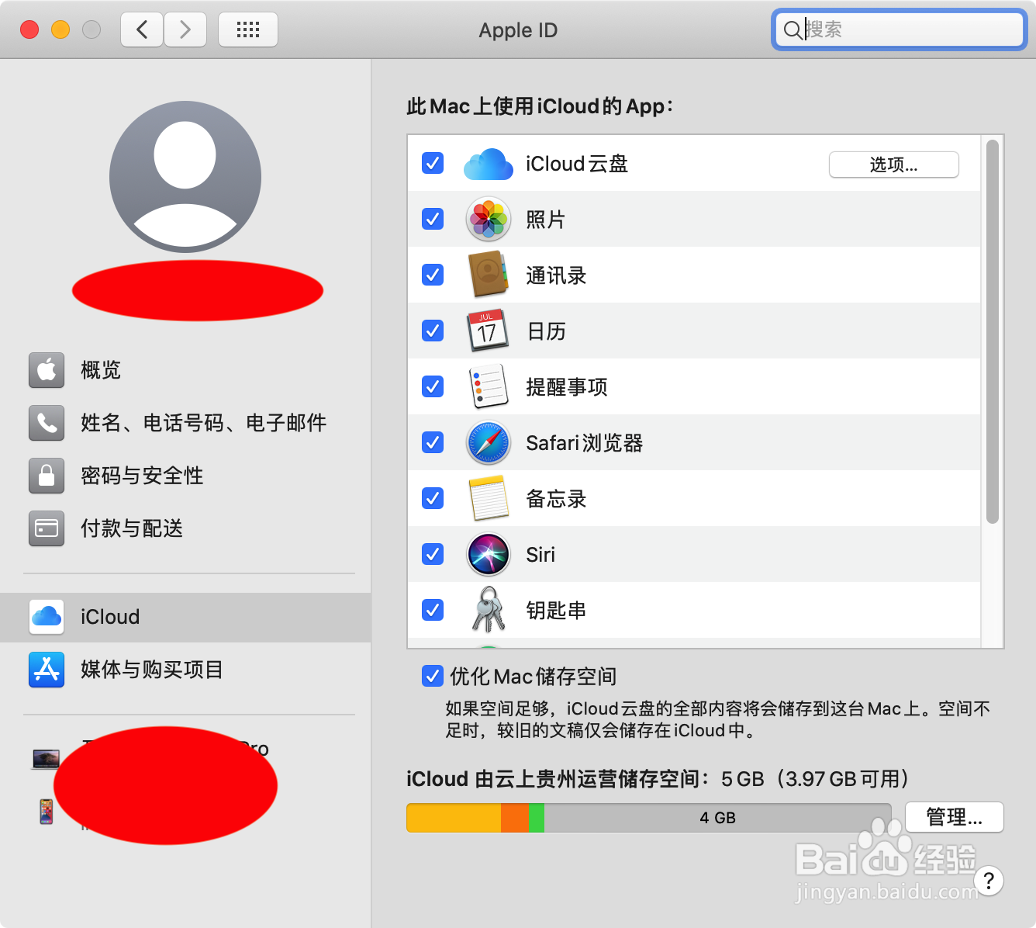The width and height of the screenshot is (1036, 928).
Task: Click the 选项... button for iCloud云盘
Action: pos(893,164)
